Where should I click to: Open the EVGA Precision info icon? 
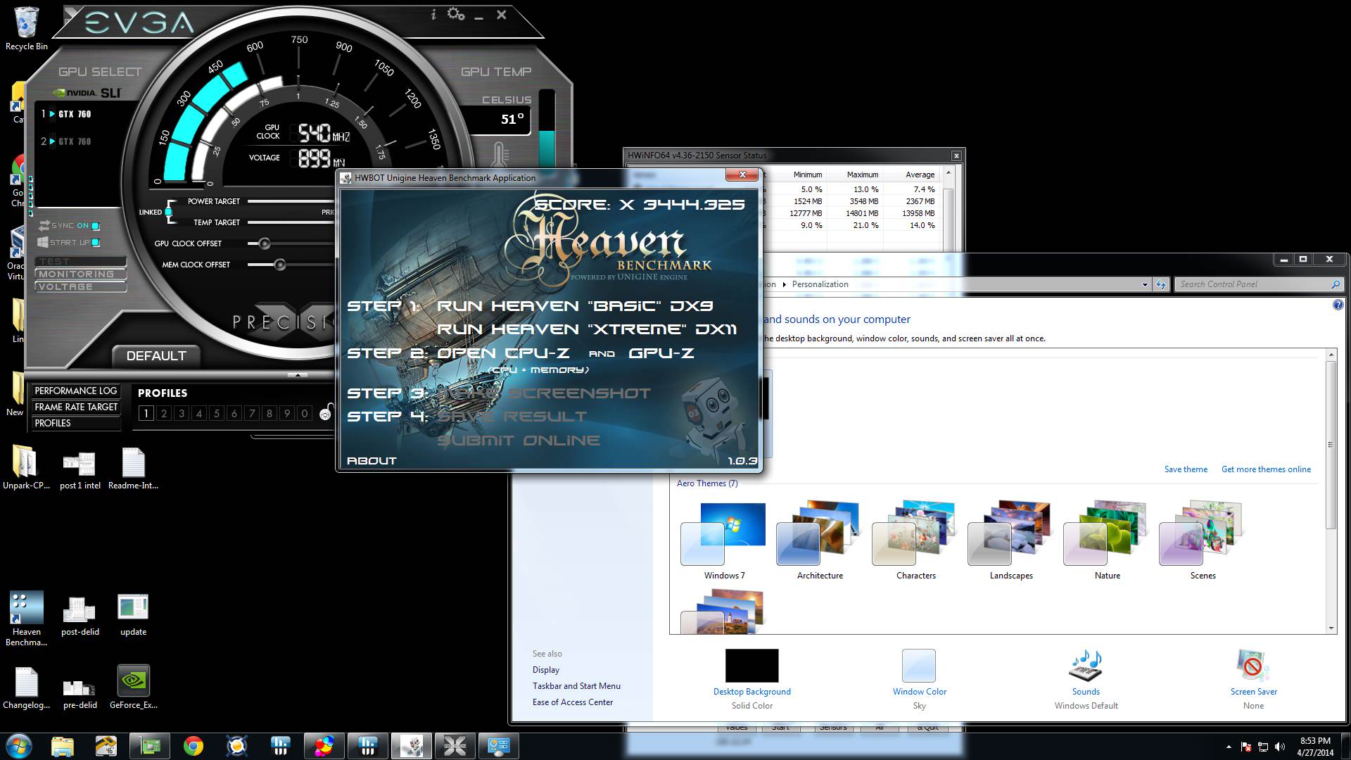[433, 14]
